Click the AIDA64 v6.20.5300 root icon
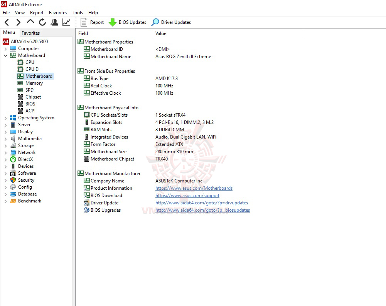This screenshot has width=386, height=306. 6,42
